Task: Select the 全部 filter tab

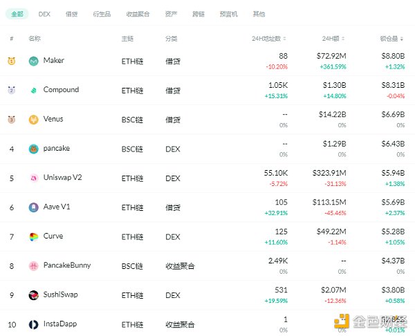Action: click(x=17, y=14)
